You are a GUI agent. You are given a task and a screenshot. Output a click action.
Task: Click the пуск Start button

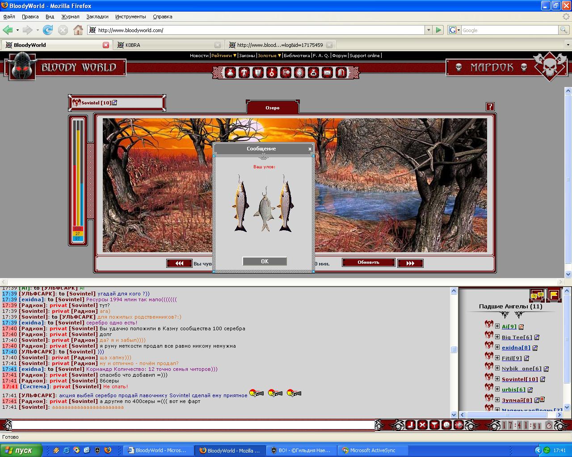21,450
